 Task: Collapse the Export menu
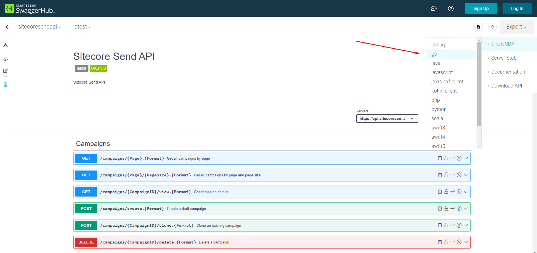[x=517, y=27]
